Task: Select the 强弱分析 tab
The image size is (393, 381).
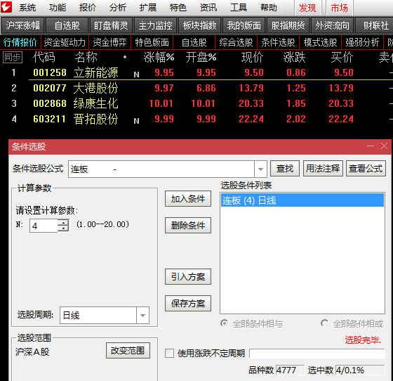Action: [362, 42]
